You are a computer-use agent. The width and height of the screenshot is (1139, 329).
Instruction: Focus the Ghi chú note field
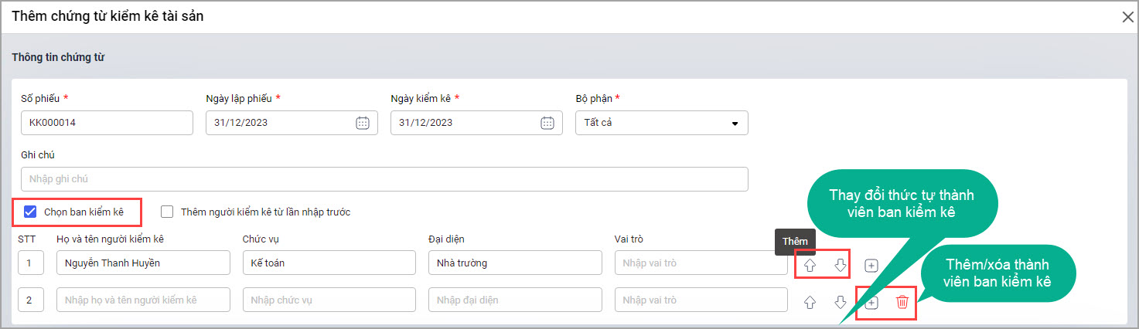point(384,179)
